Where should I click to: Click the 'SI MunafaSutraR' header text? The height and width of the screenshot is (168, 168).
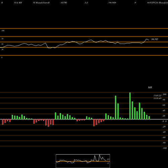coord(41,3)
